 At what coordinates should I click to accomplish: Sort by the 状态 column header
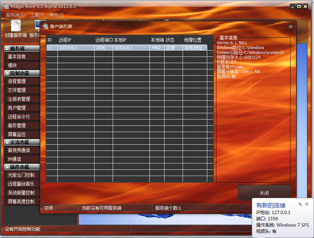click(173, 40)
